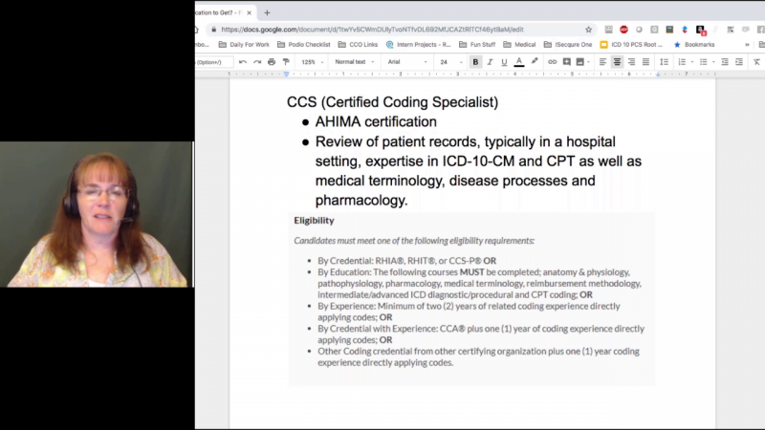Image resolution: width=765 pixels, height=430 pixels.
Task: Expand the bookmarks overflow chevron
Action: (747, 44)
